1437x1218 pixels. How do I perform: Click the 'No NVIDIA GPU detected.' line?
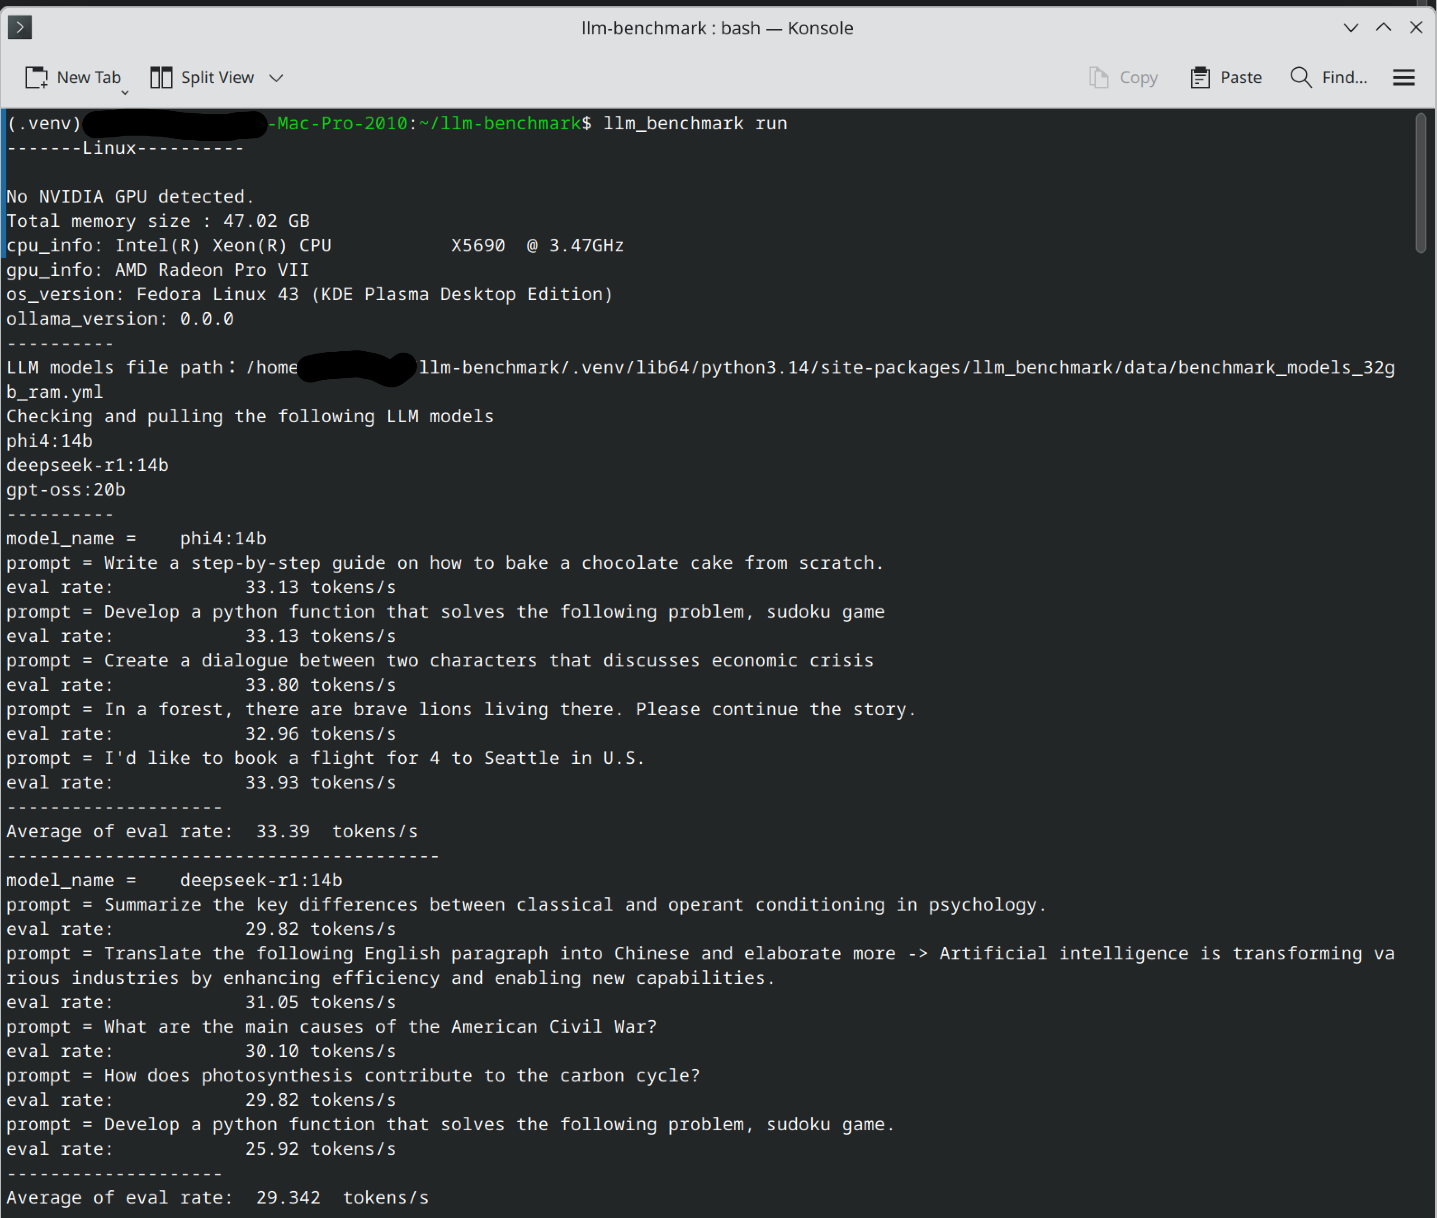131,197
